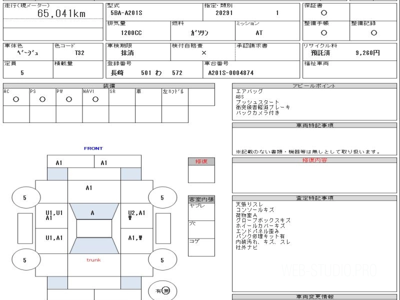Select the ホイールカバーキズ remark
Viewport: 400px width, 300px height.
[260, 226]
